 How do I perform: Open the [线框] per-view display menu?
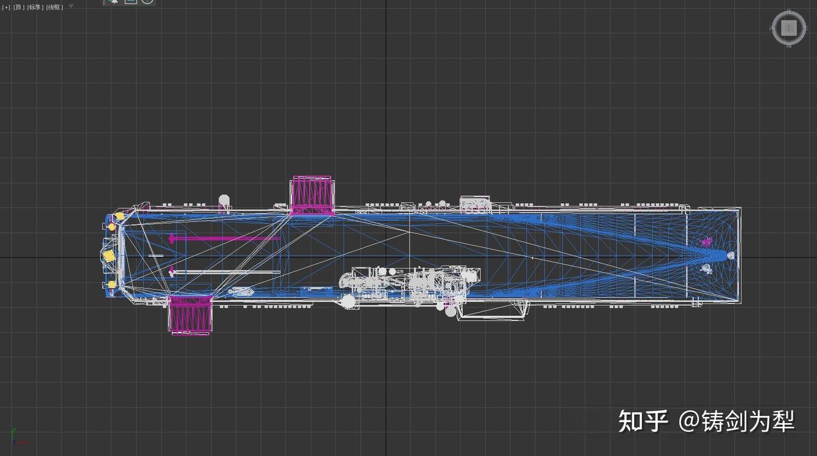pos(54,7)
